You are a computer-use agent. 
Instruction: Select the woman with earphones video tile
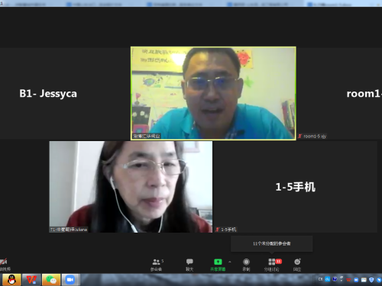tap(131, 187)
